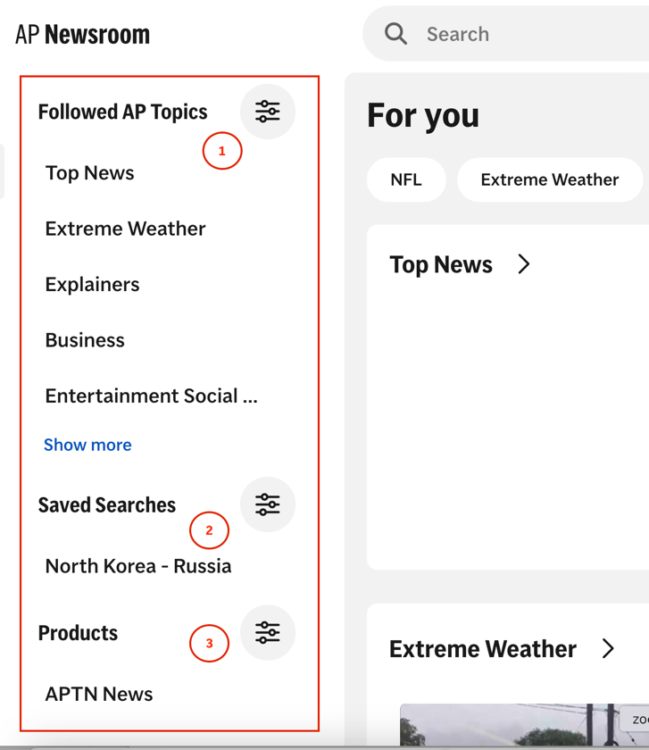The width and height of the screenshot is (649, 750).
Task: Open Entertainment Social topic in sidebar
Action: click(x=151, y=396)
